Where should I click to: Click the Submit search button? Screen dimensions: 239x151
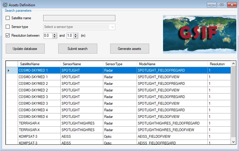click(x=78, y=49)
